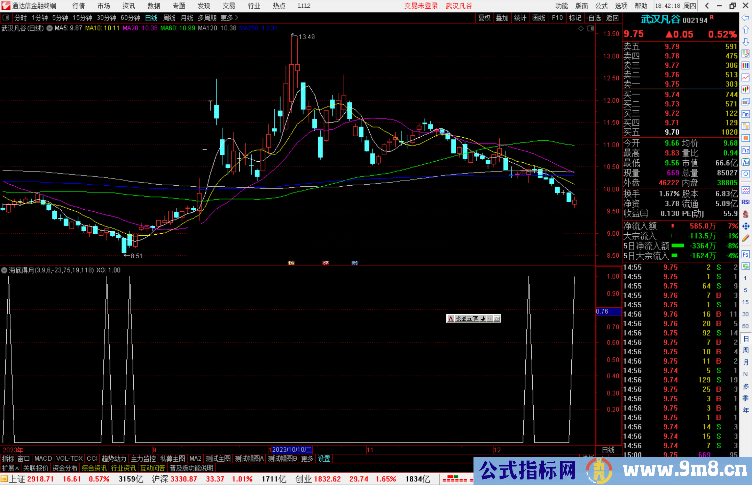Click the 复权 button

(x=484, y=18)
